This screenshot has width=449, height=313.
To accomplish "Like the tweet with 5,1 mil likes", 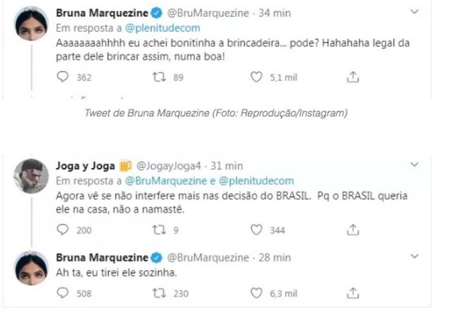I will 257,77.
